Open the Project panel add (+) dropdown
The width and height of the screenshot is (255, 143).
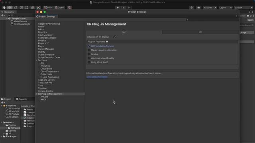3,102
